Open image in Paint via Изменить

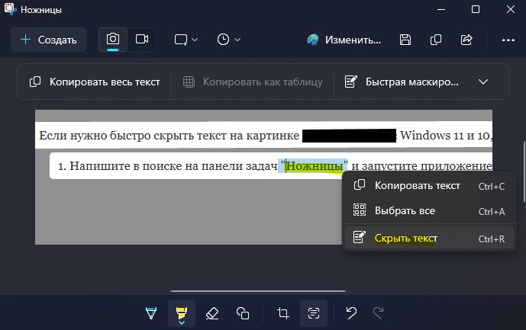(344, 40)
